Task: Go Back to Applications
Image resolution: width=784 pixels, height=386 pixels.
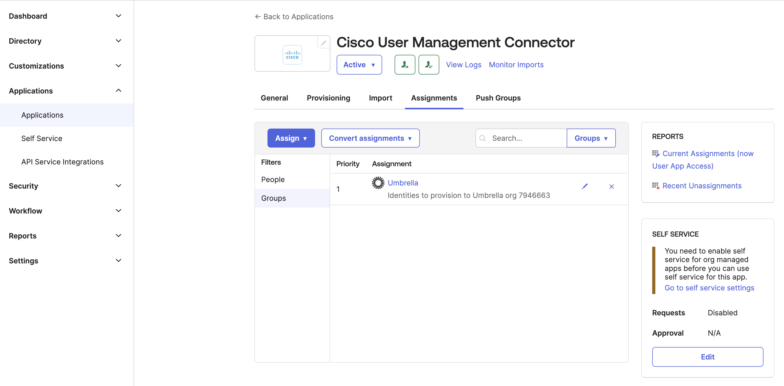Action: 294,17
